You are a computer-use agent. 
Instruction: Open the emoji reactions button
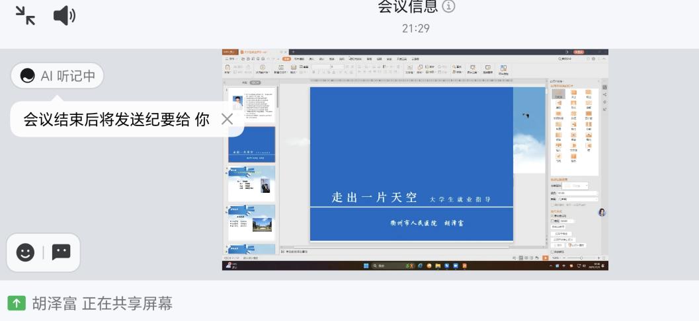tap(25, 252)
